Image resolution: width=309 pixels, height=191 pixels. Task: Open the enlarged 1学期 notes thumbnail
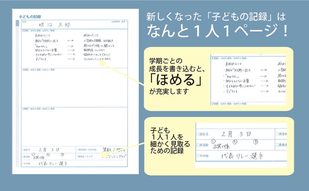(x=248, y=80)
